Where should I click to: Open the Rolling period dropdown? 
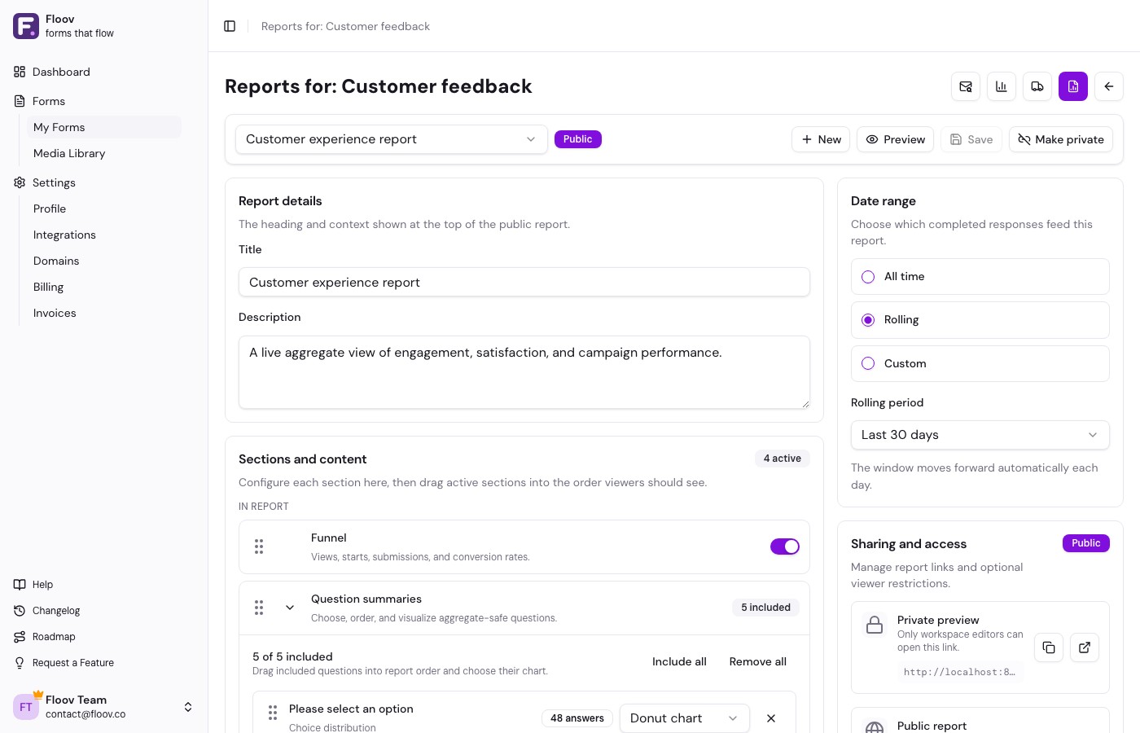point(980,435)
